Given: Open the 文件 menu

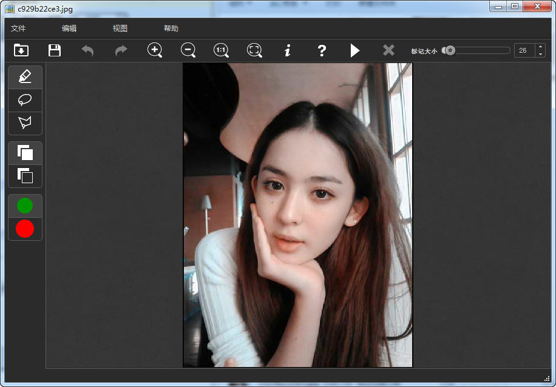Looking at the screenshot, I should 18,29.
